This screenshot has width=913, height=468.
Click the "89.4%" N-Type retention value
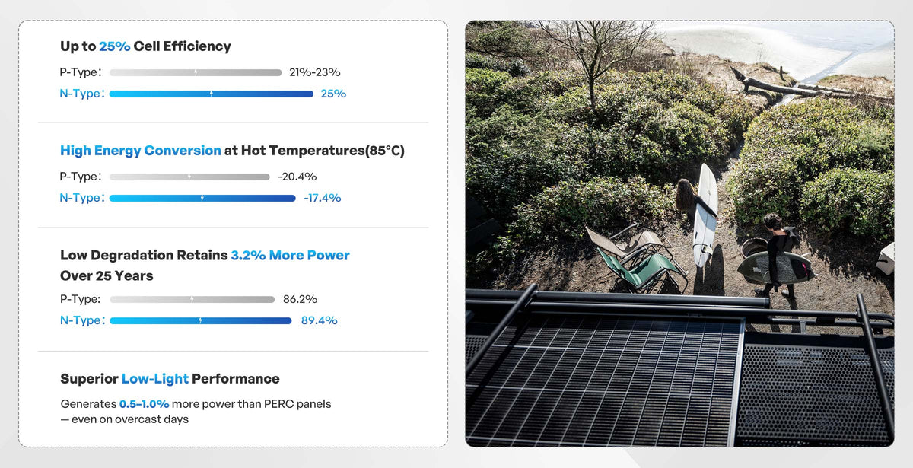319,320
